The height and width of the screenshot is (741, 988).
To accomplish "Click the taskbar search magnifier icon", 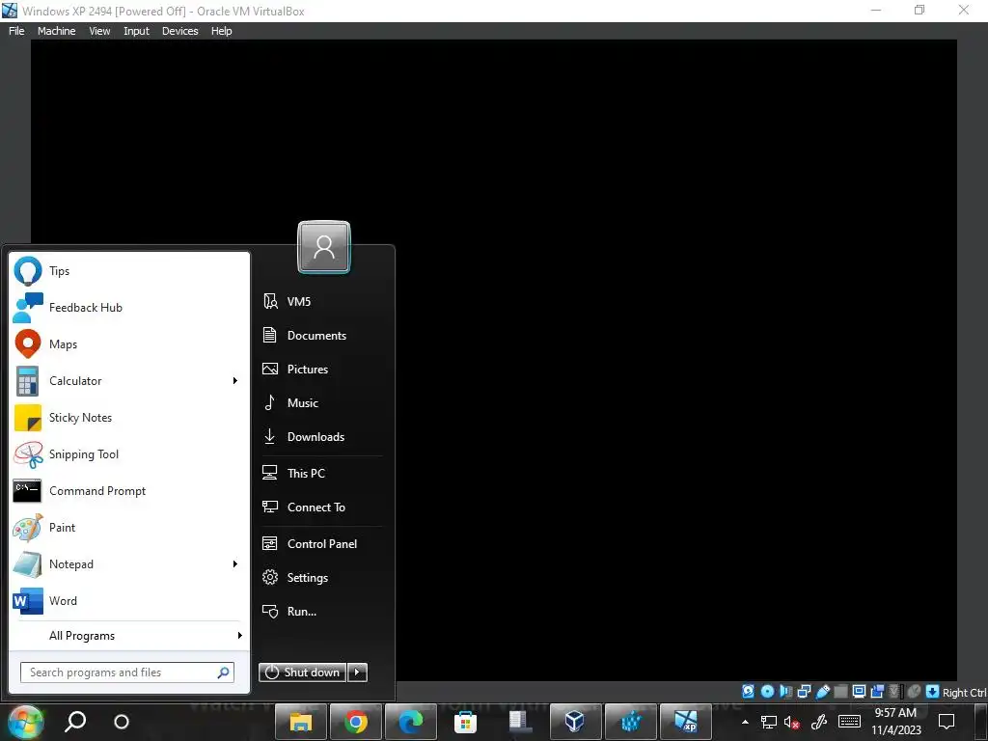I will tap(75, 722).
